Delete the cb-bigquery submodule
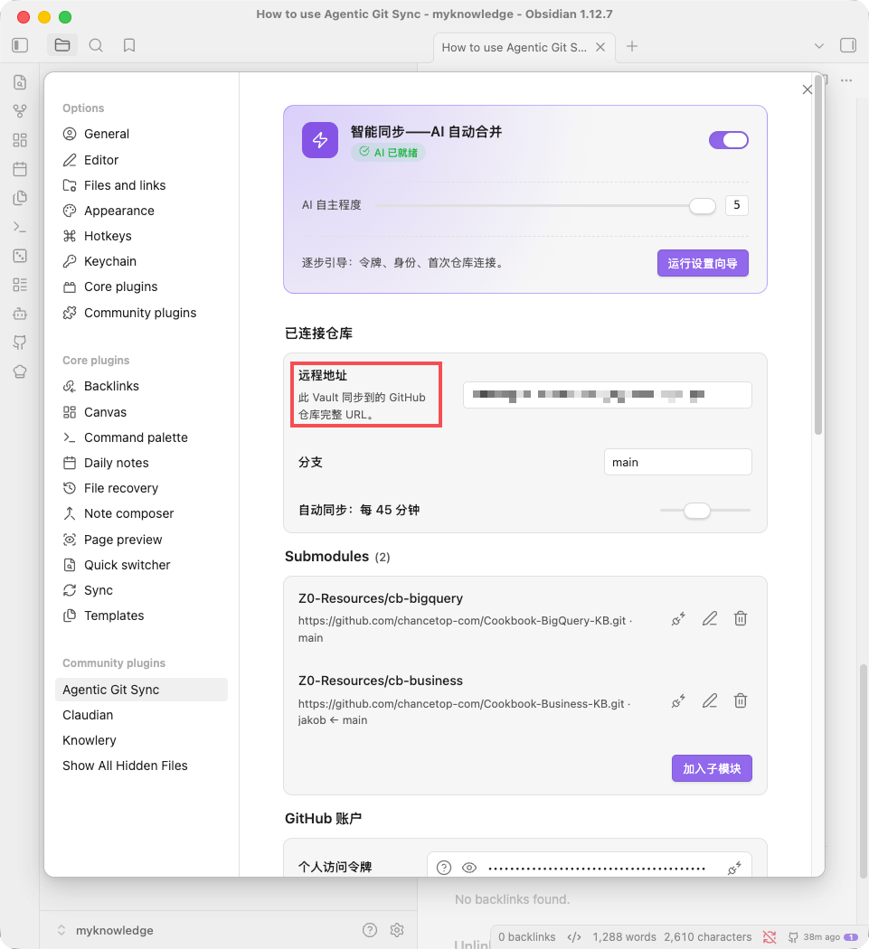This screenshot has height=949, width=869. click(x=741, y=618)
